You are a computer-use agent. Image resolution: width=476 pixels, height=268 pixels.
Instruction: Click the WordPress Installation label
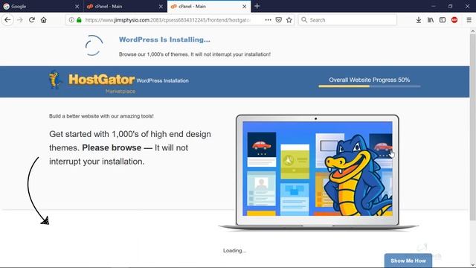pyautogui.click(x=162, y=80)
